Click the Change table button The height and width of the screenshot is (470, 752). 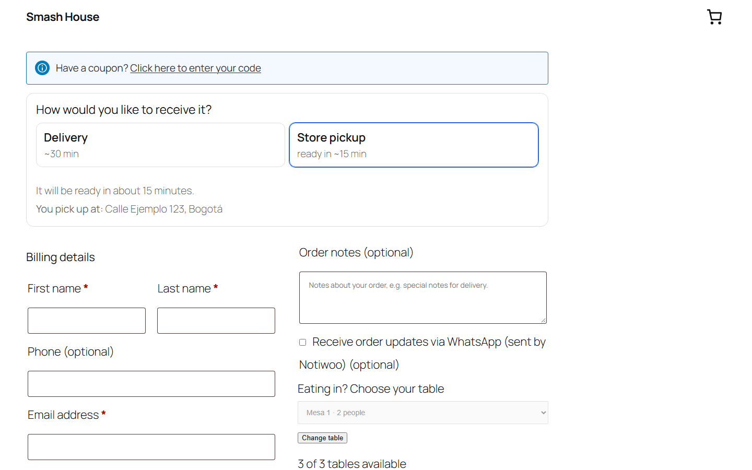322,438
